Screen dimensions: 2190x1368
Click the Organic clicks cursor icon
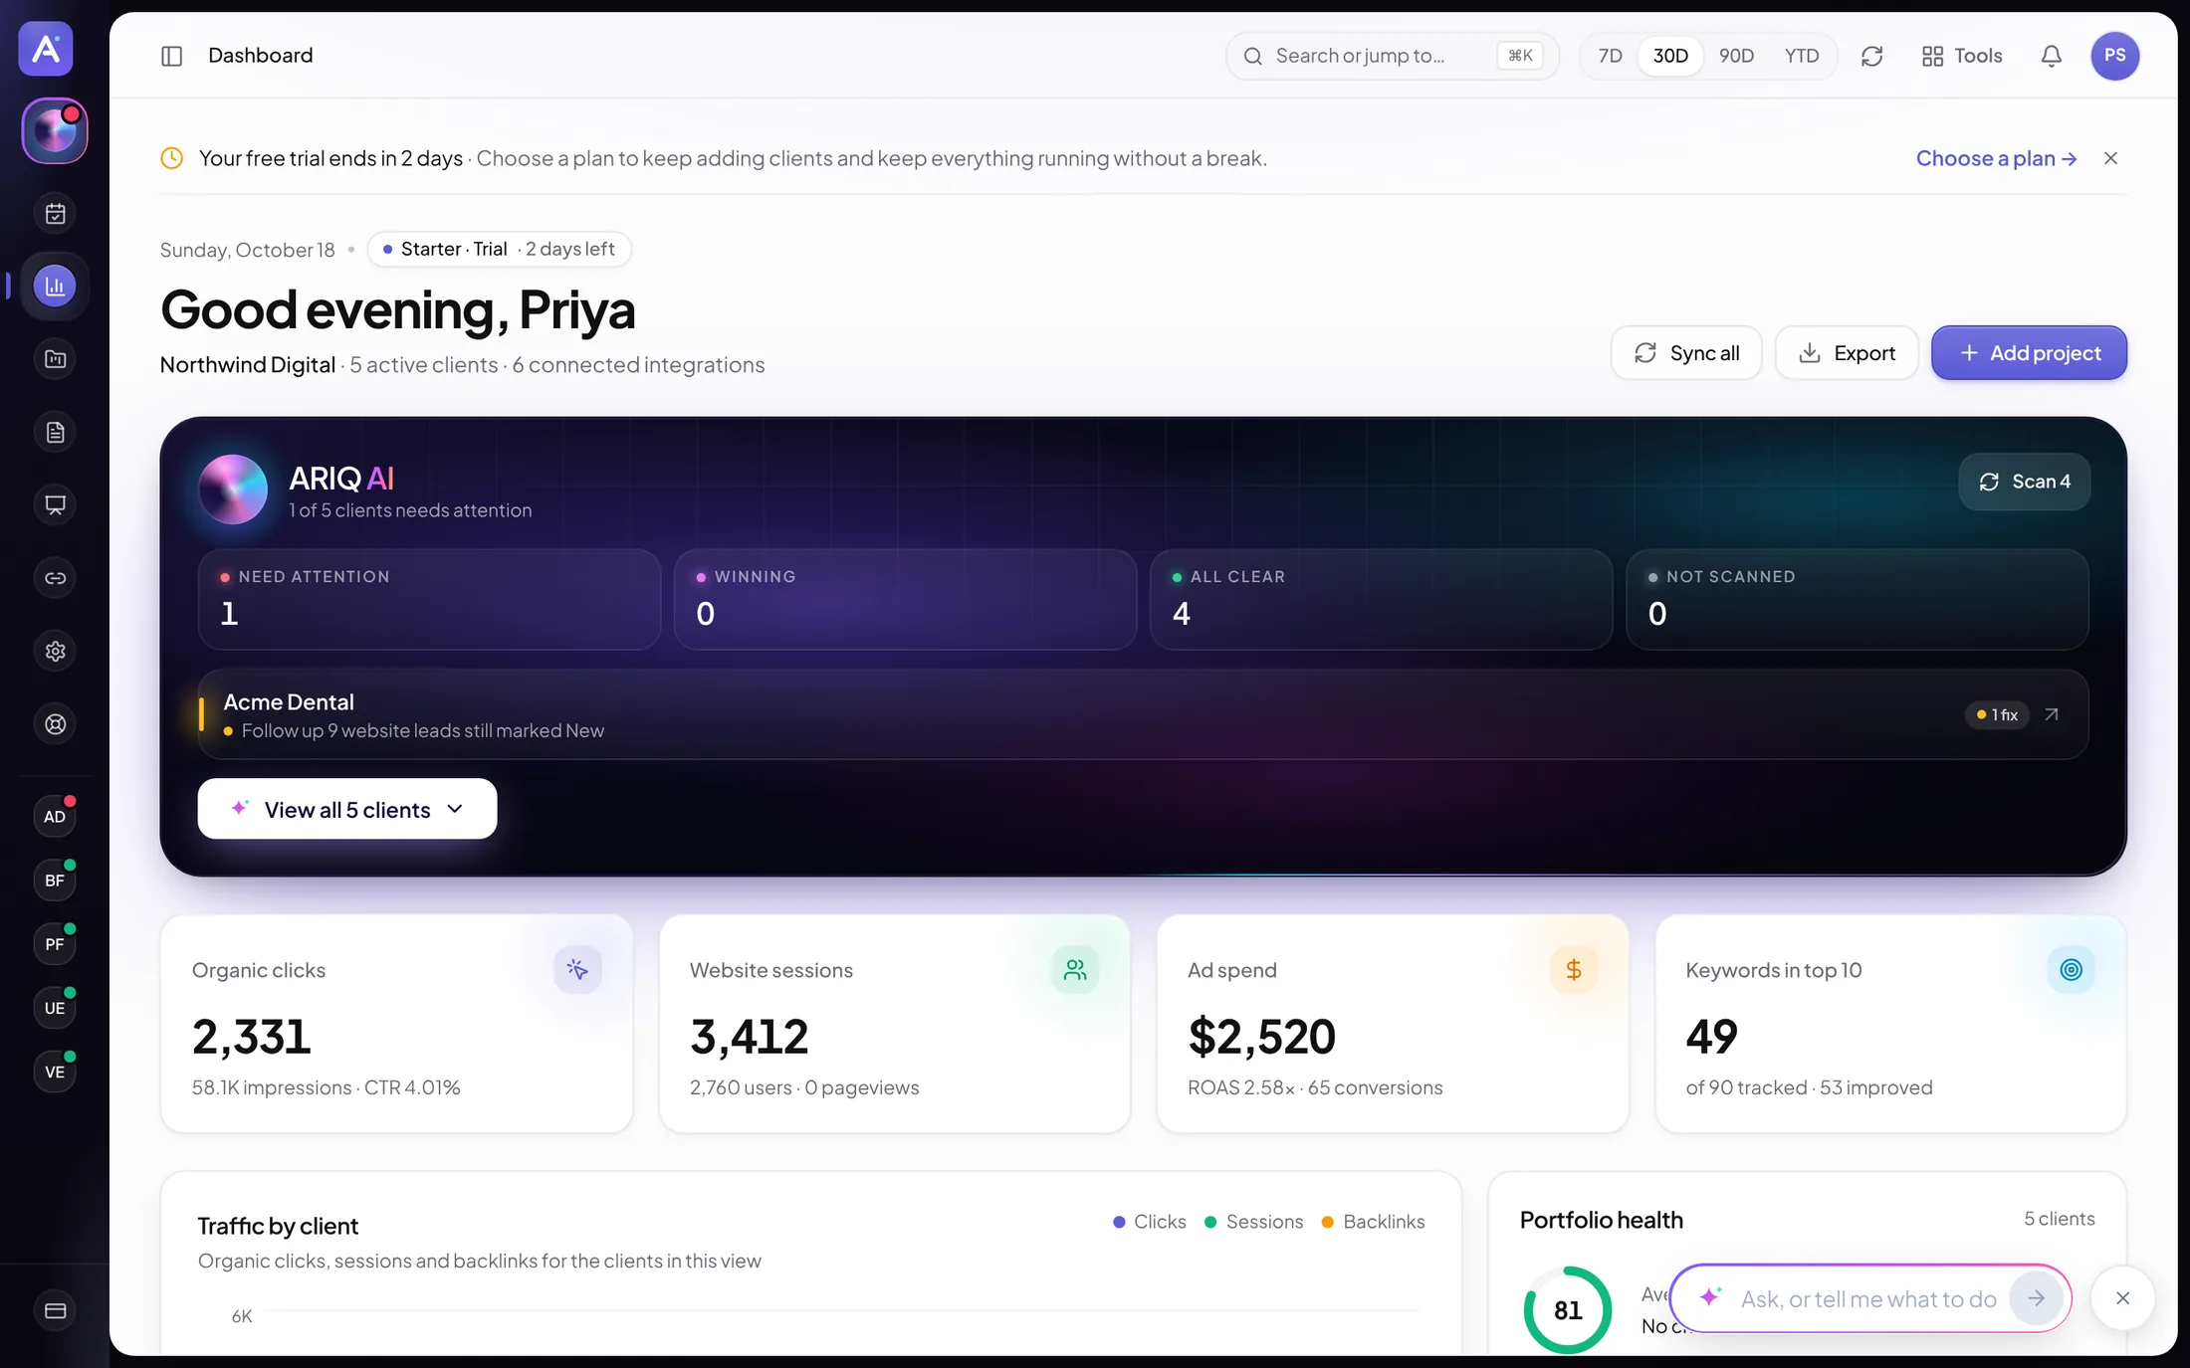(577, 969)
